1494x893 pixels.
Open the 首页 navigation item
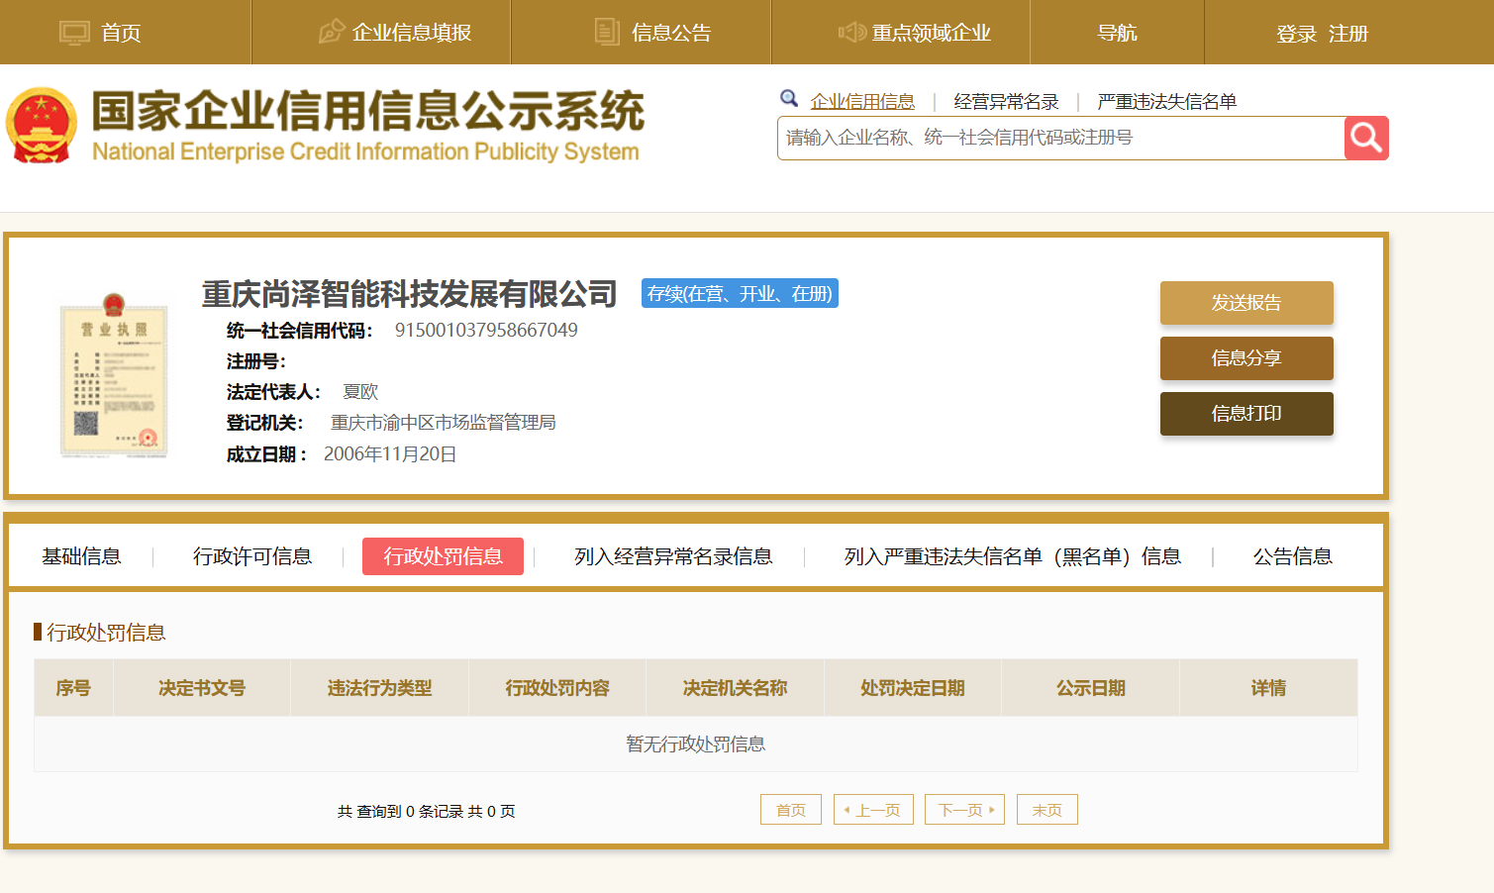121,33
